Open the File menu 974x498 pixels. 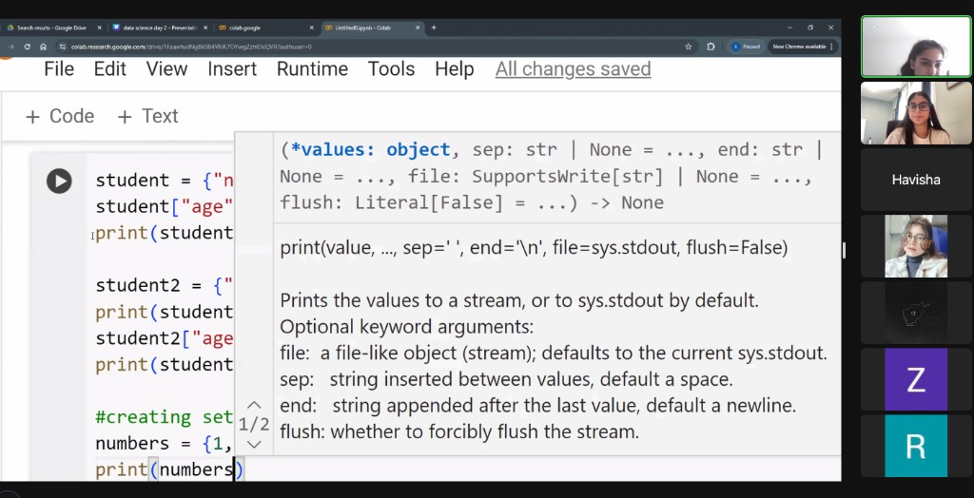coord(59,69)
